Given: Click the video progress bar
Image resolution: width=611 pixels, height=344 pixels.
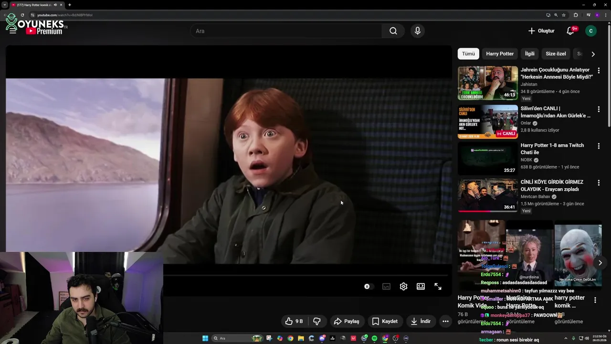Looking at the screenshot, I should click(x=305, y=275).
